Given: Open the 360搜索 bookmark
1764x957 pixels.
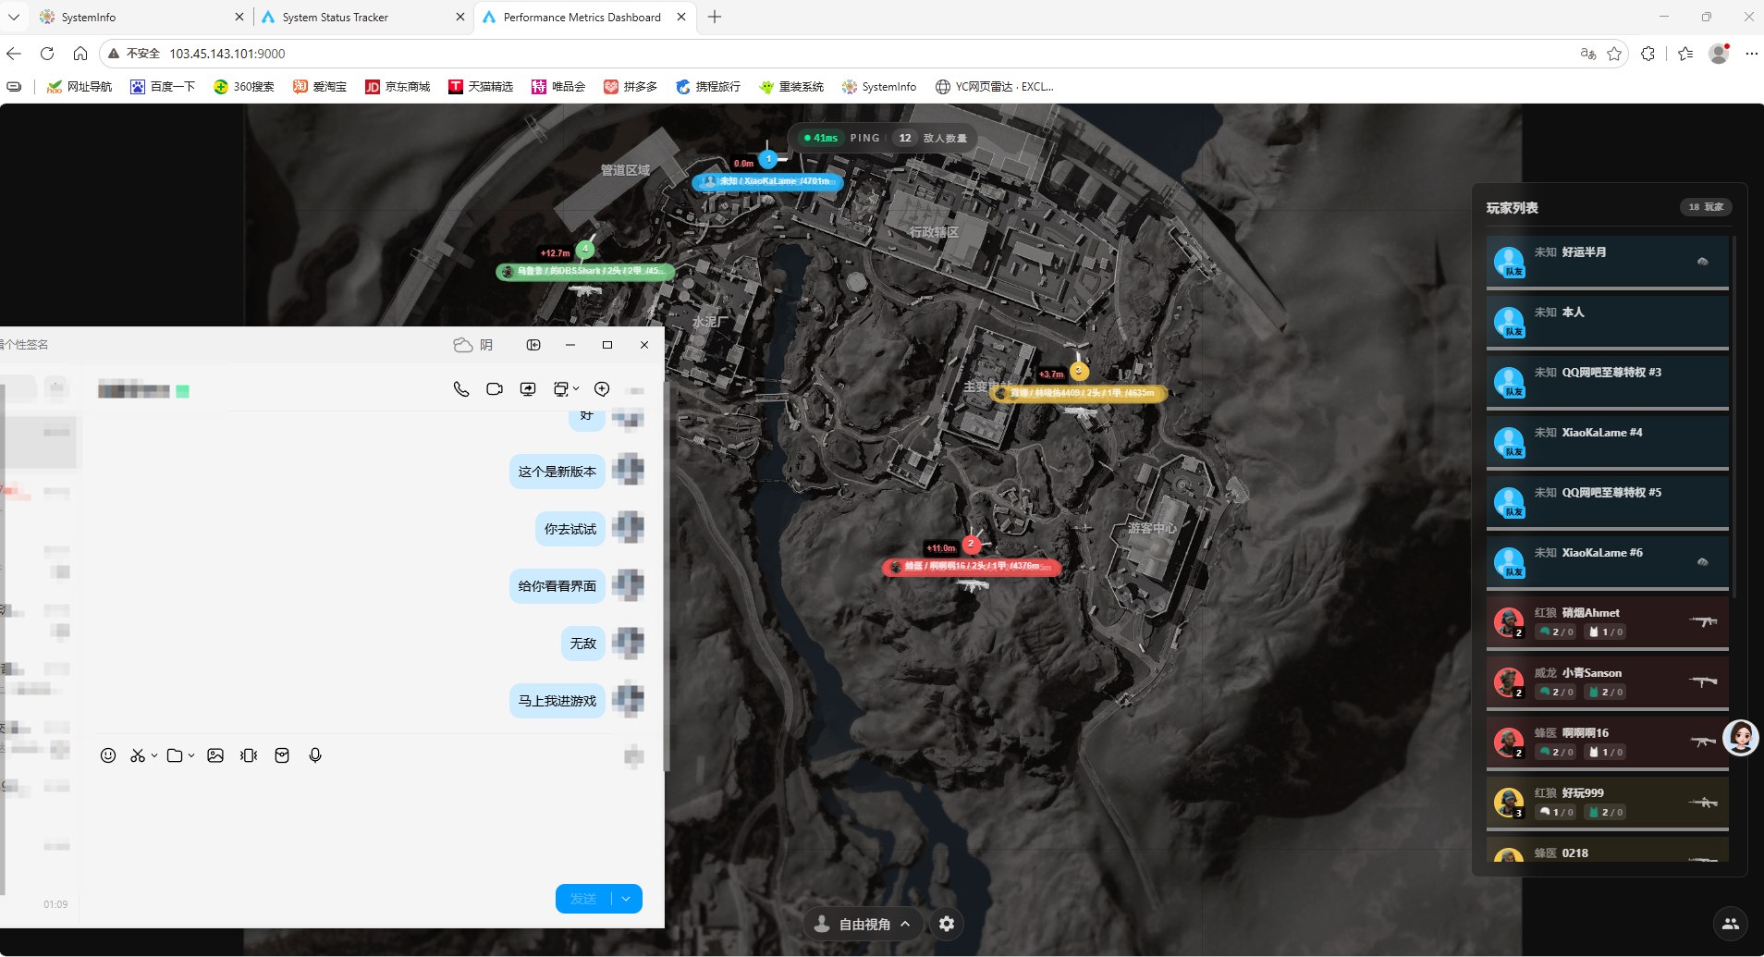Looking at the screenshot, I should click(x=244, y=87).
